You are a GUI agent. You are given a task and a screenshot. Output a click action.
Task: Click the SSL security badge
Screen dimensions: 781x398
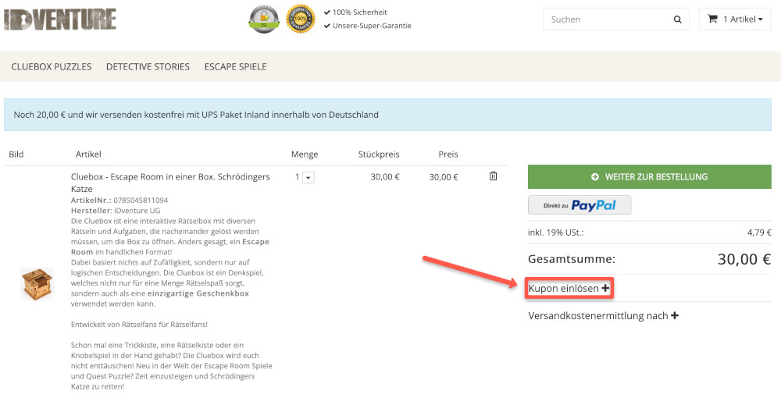(264, 20)
